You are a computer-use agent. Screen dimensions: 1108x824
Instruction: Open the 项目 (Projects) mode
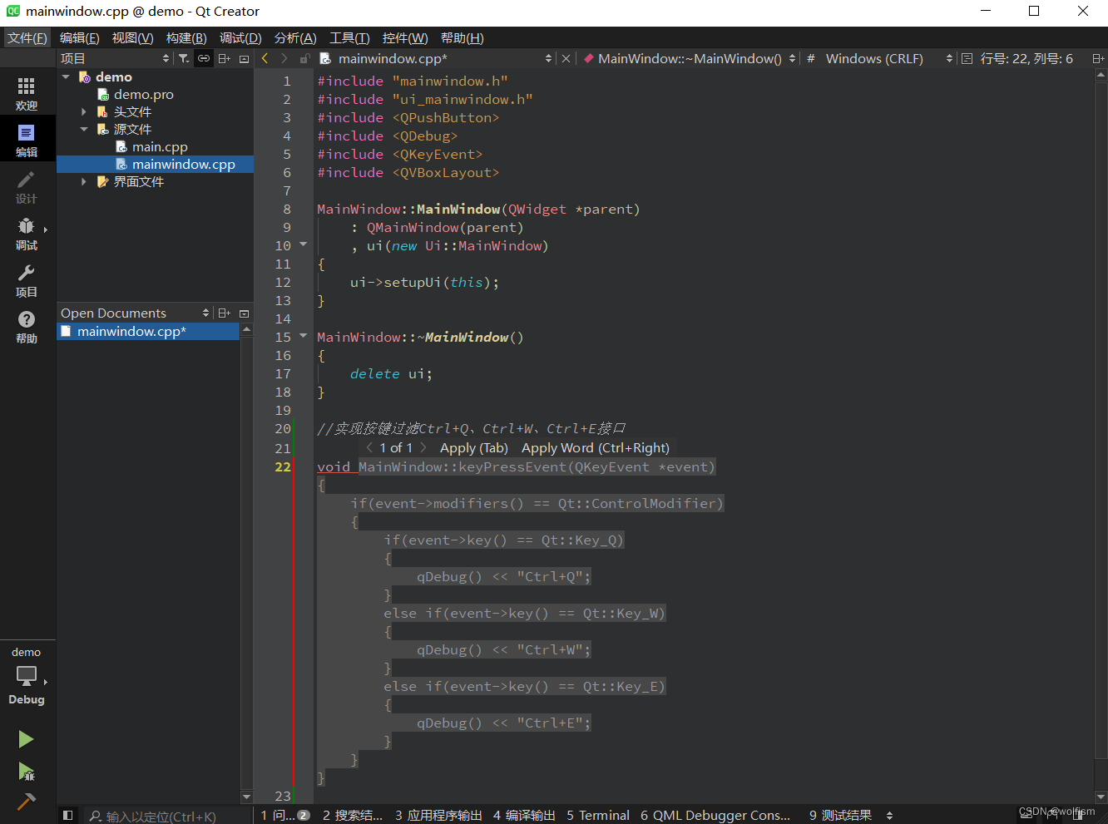[x=27, y=279]
